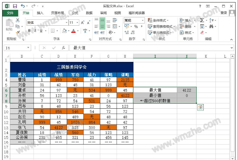The image size is (237, 160).
Task: Click the Increase Indent icon
Action: pos(102,32)
